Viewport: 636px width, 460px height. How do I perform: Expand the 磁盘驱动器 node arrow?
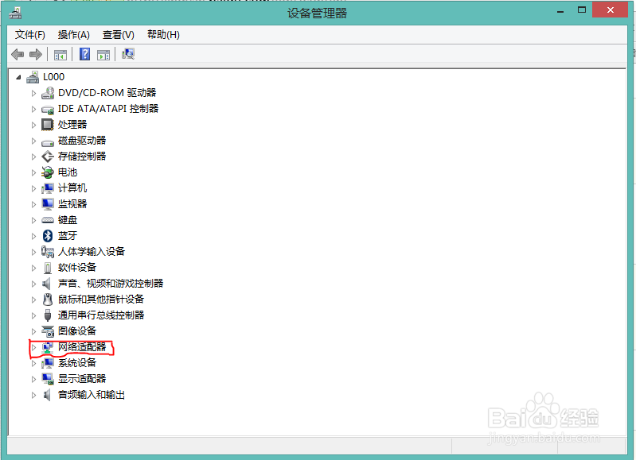pos(33,141)
